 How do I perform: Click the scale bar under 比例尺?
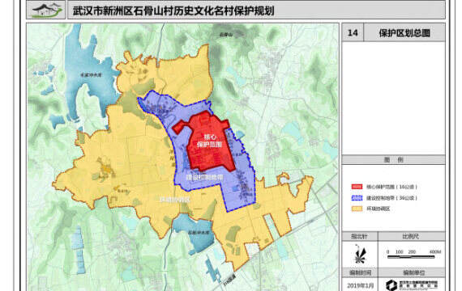pos(411,257)
